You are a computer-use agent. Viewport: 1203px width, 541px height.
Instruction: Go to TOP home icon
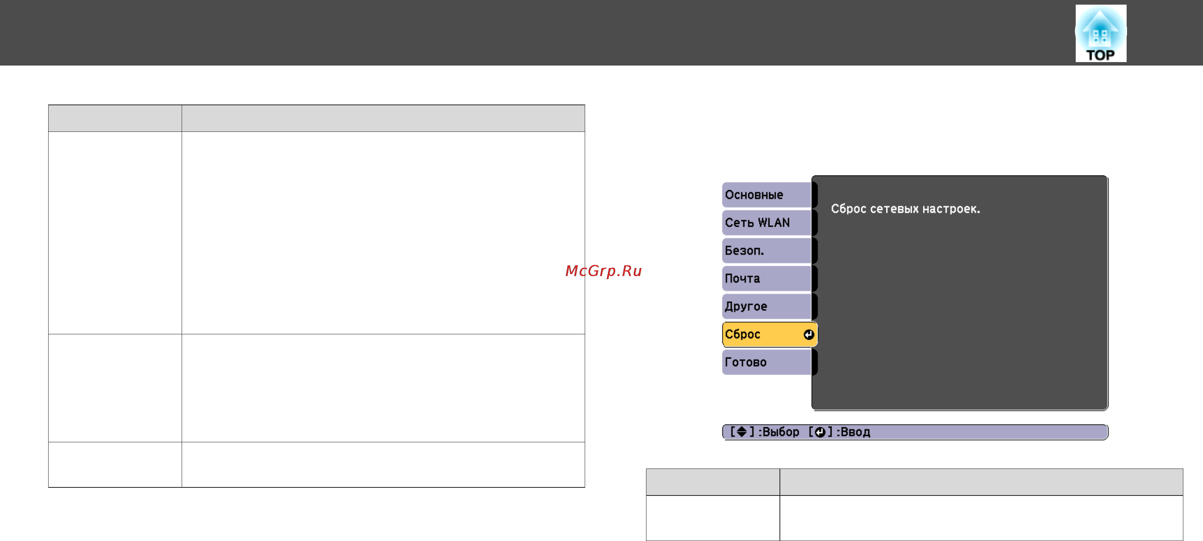(x=1100, y=33)
